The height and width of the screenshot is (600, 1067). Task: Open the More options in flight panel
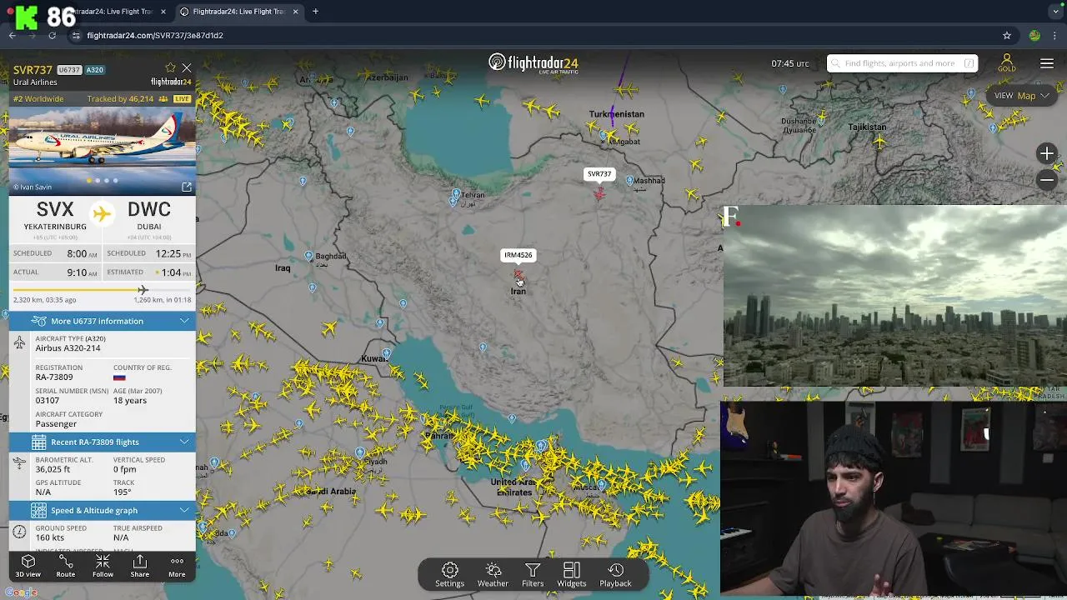(x=177, y=566)
